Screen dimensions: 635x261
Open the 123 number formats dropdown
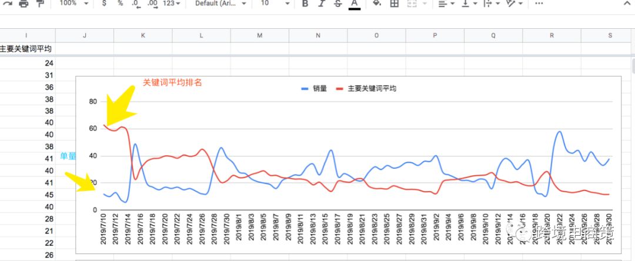coord(171,4)
